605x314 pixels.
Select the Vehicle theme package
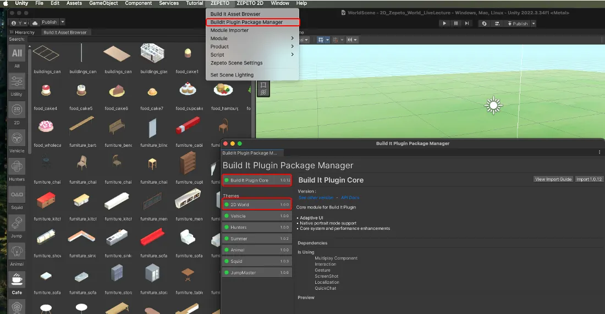[257, 216]
